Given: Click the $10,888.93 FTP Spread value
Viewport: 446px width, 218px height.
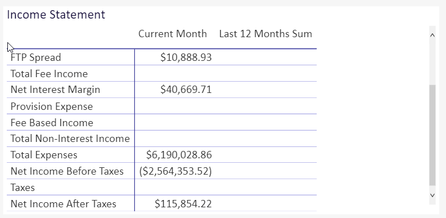Looking at the screenshot, I should tap(186, 57).
